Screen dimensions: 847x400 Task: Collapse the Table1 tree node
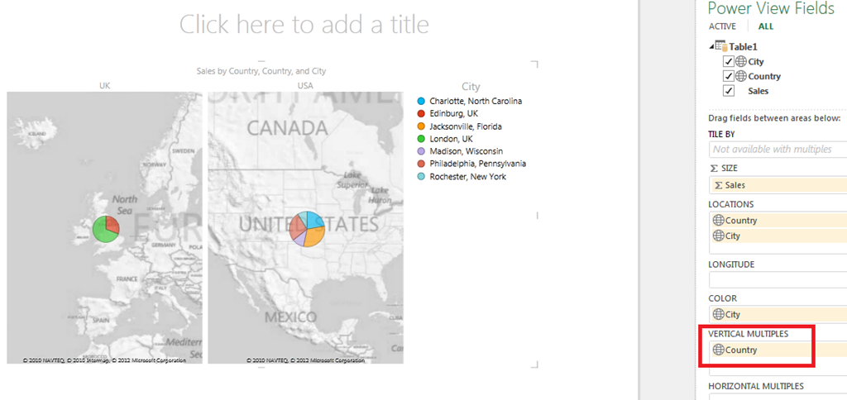(x=711, y=47)
